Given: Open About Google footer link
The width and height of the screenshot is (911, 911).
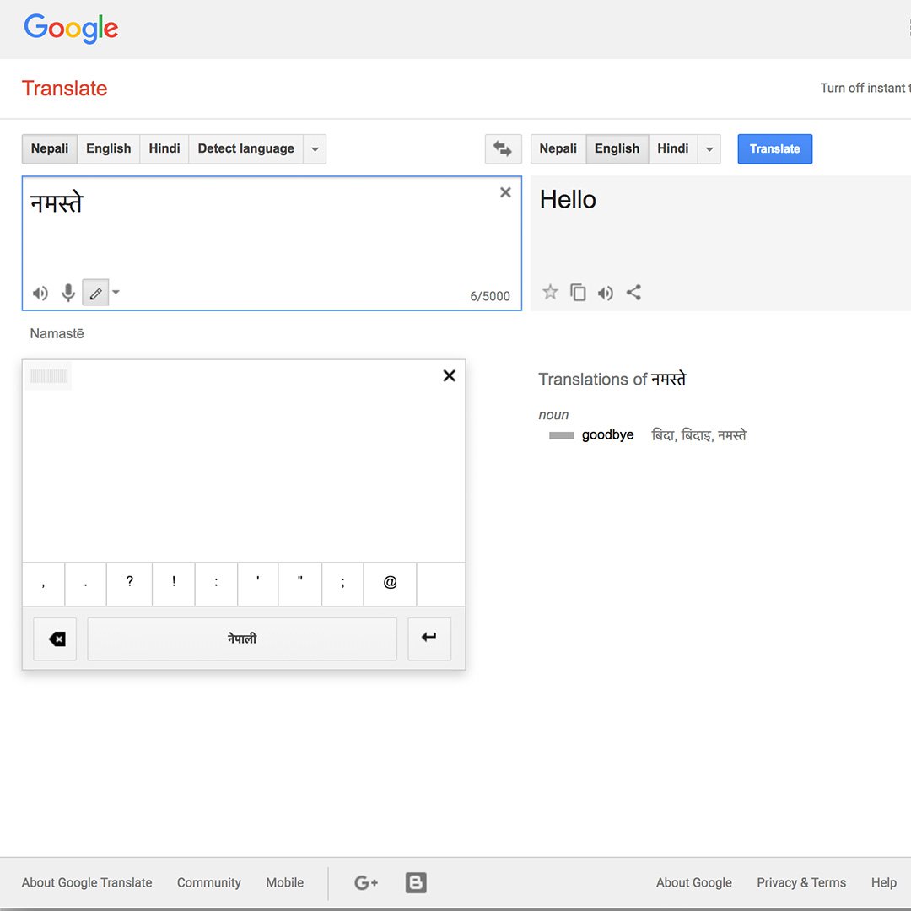Looking at the screenshot, I should coord(693,882).
